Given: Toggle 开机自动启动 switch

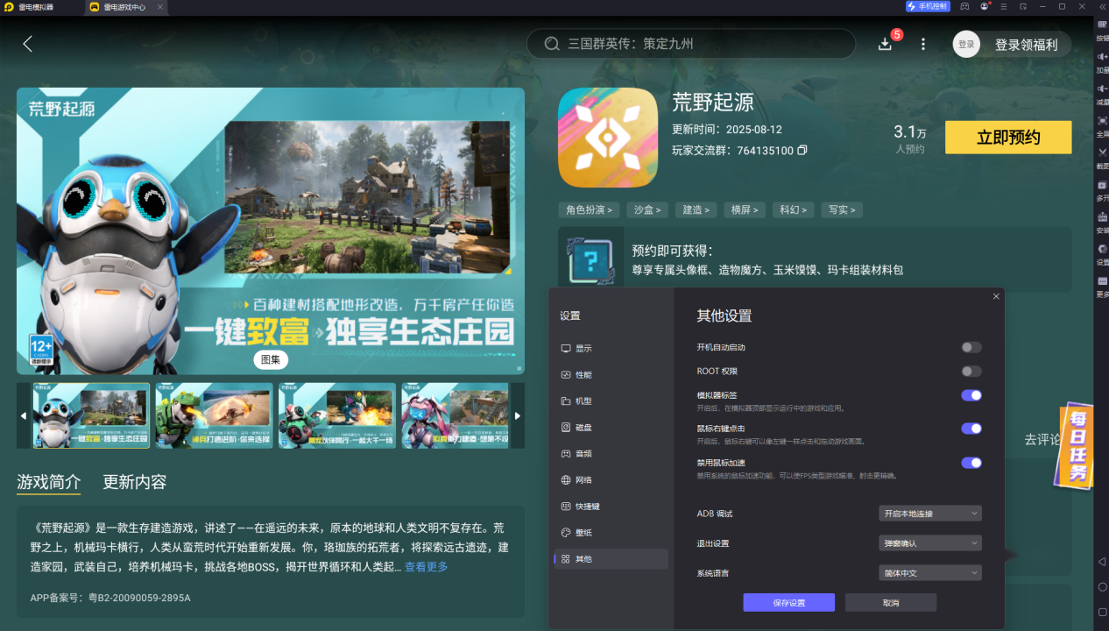Looking at the screenshot, I should click(x=971, y=347).
